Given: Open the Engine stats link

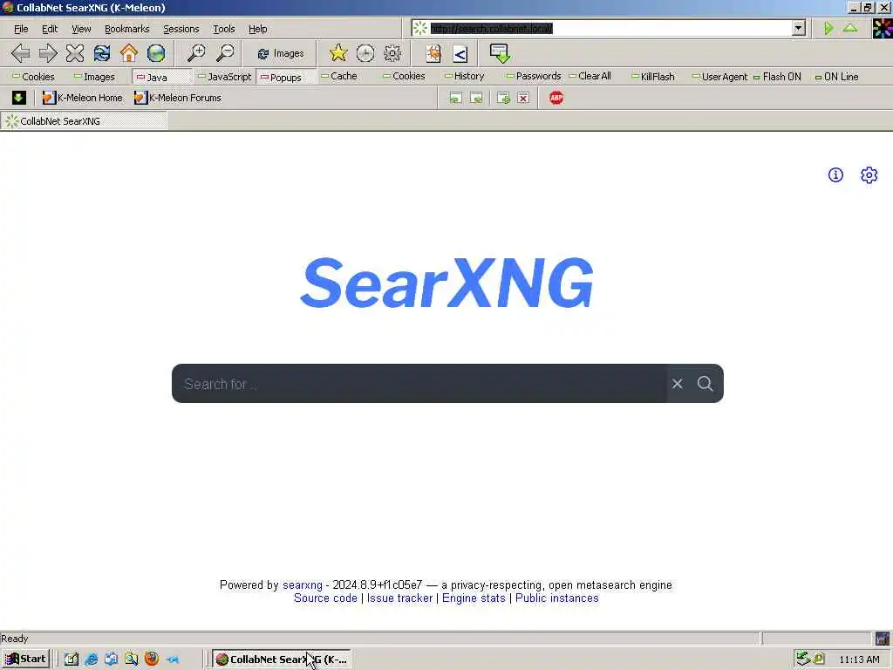Looking at the screenshot, I should [474, 598].
